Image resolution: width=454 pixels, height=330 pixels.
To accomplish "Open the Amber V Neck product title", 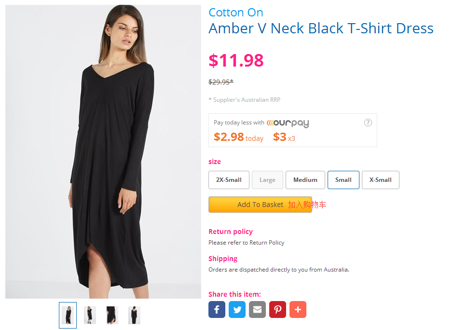I will point(321,28).
